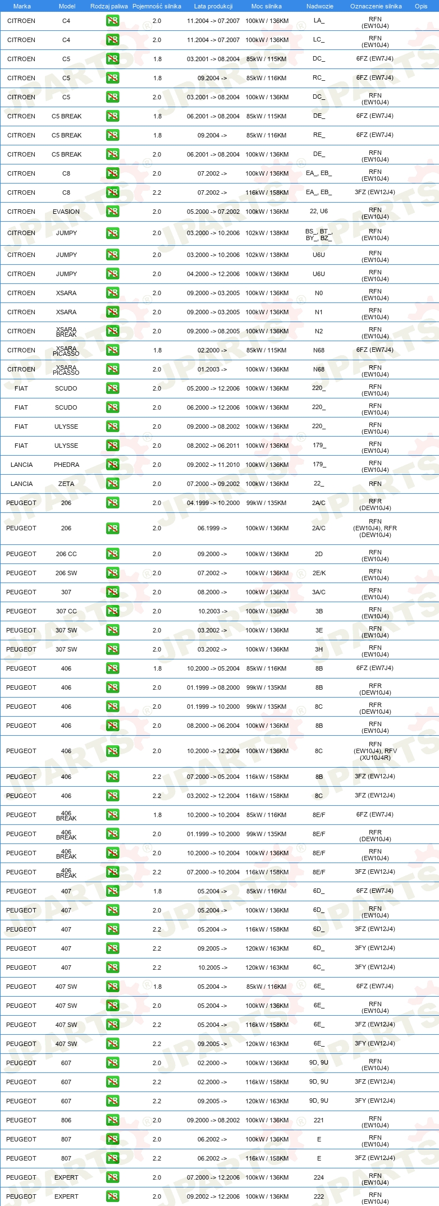The image size is (439, 1206).
Task: Click the fuel icon for Peugeot Expert 224
Action: point(112,1177)
